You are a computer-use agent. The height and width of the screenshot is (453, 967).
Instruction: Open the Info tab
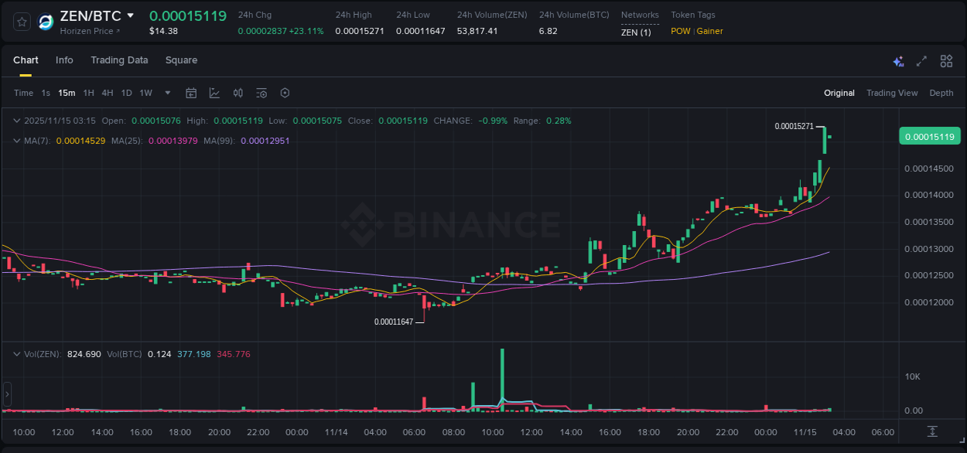64,60
